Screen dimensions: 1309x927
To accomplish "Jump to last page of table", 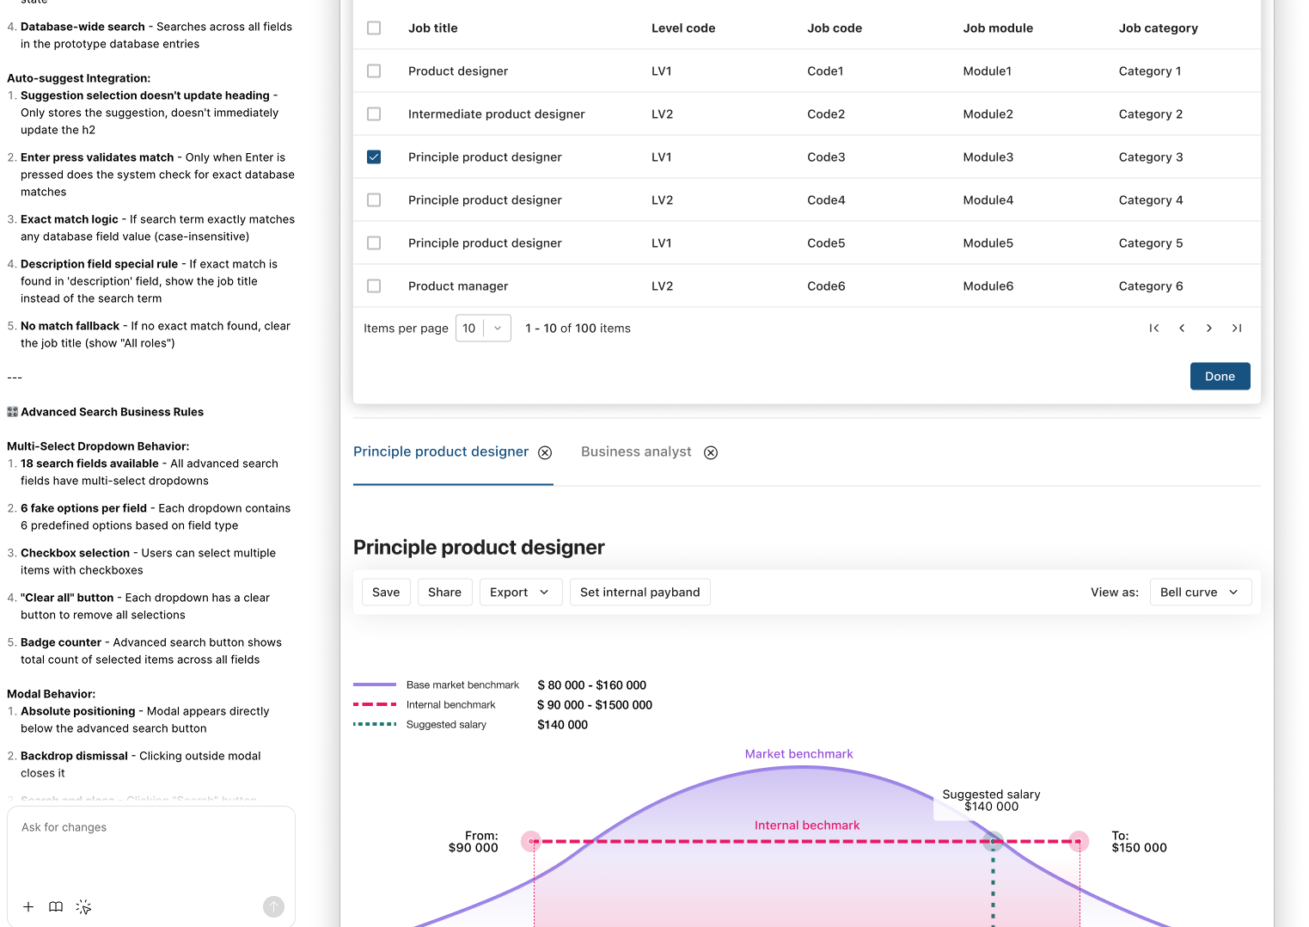I will point(1237,328).
